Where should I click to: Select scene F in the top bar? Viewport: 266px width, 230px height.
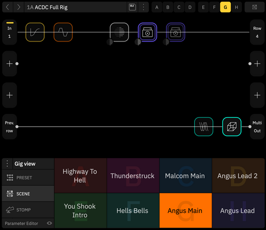pos(214,7)
